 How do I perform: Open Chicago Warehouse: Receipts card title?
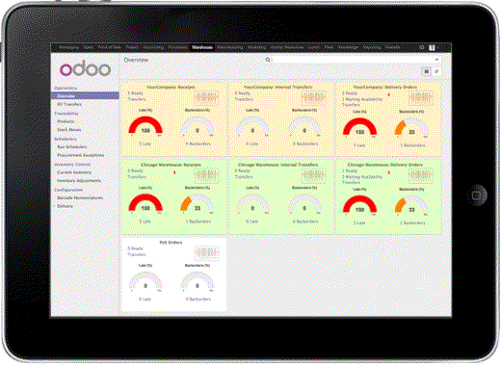pyautogui.click(x=171, y=165)
